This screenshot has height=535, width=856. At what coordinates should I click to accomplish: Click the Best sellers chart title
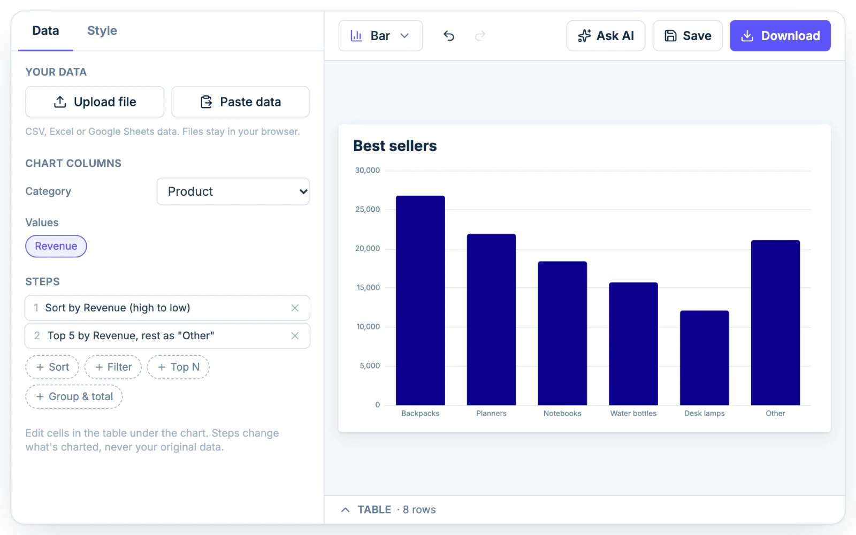pos(395,146)
